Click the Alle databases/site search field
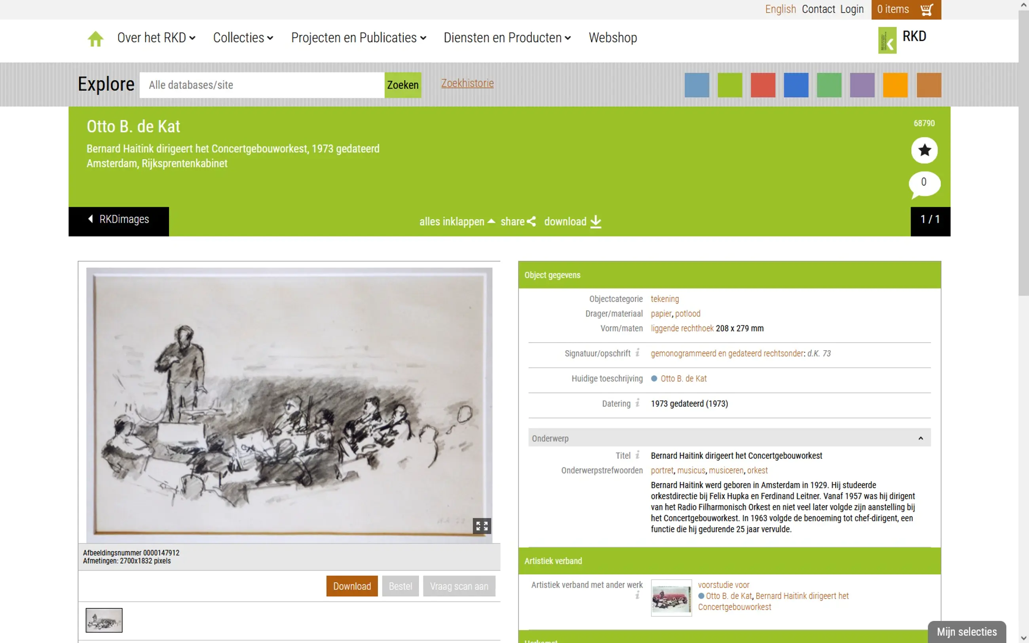1029x643 pixels. coord(262,85)
